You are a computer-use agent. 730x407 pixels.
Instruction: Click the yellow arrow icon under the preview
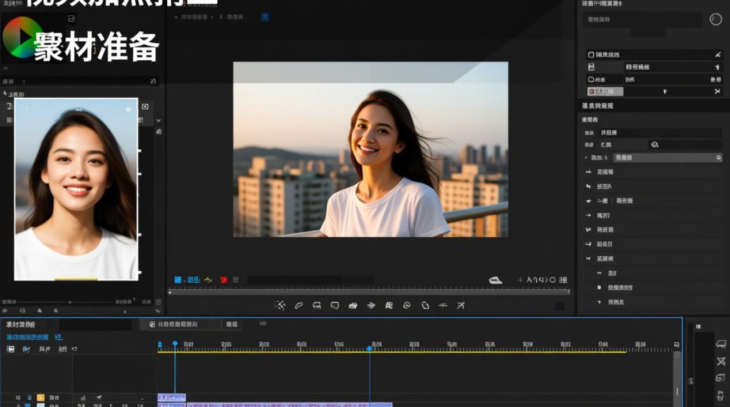point(207,280)
